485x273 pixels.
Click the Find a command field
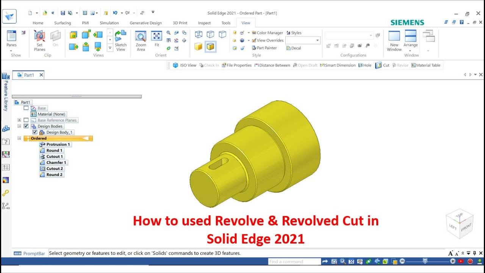pos(294,261)
